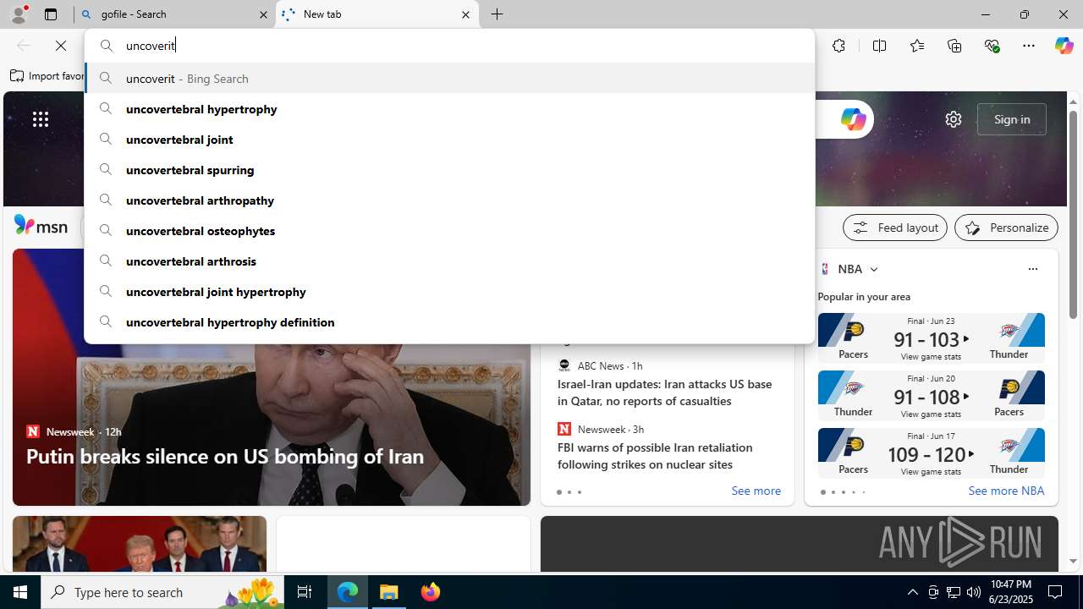Click the page vertical scrollbar thumb
Screen dimensions: 1083x609
(x=1073, y=214)
